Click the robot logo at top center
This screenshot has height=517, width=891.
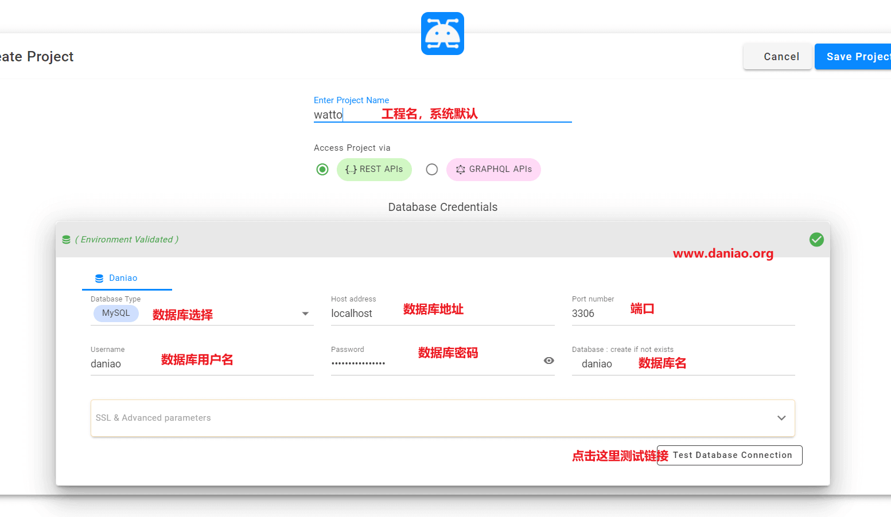(442, 34)
